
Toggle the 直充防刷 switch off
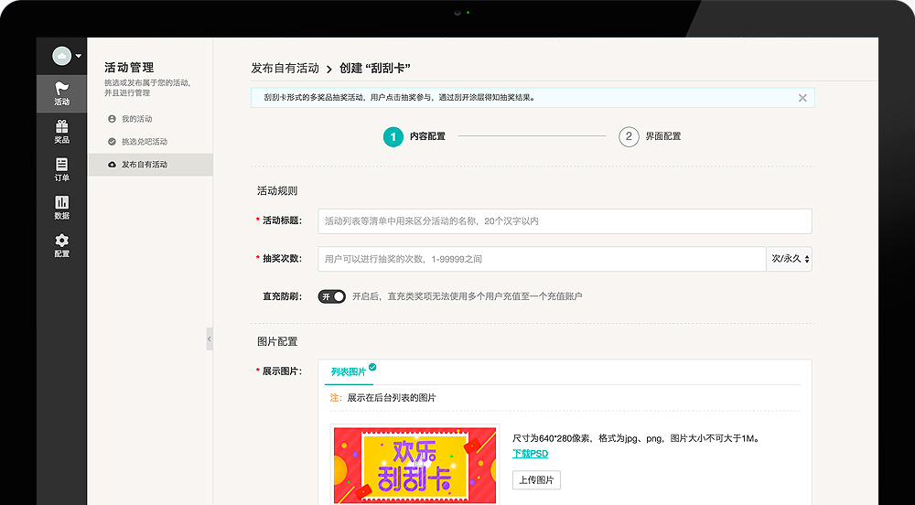331,296
